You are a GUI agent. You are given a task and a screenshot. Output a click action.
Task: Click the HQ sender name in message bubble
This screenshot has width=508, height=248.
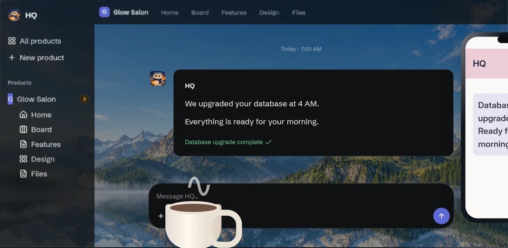click(190, 86)
